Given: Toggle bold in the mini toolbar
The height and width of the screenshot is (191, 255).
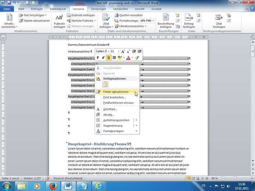Looking at the screenshot, I should tap(98, 58).
